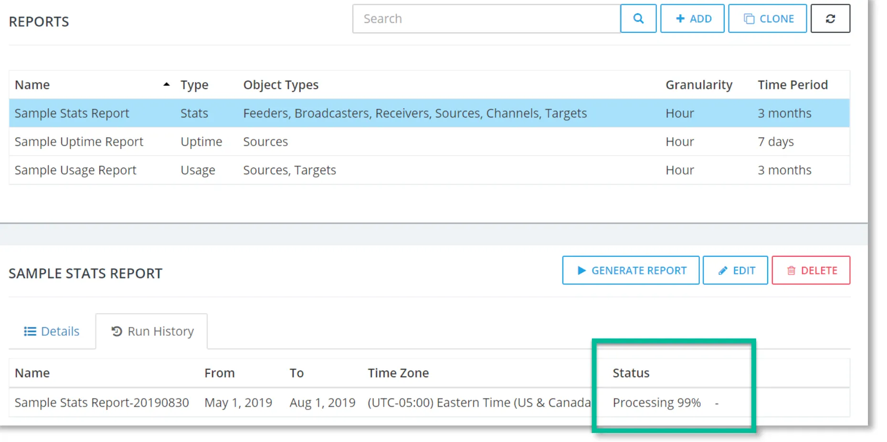Image resolution: width=887 pixels, height=442 pixels.
Task: Click the To column header in run history
Action: [296, 373]
